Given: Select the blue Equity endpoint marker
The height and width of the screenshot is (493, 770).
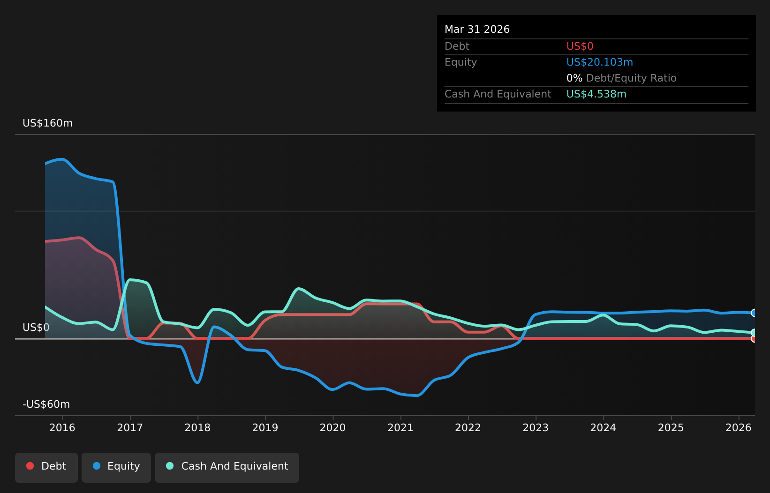Looking at the screenshot, I should pyautogui.click(x=754, y=313).
